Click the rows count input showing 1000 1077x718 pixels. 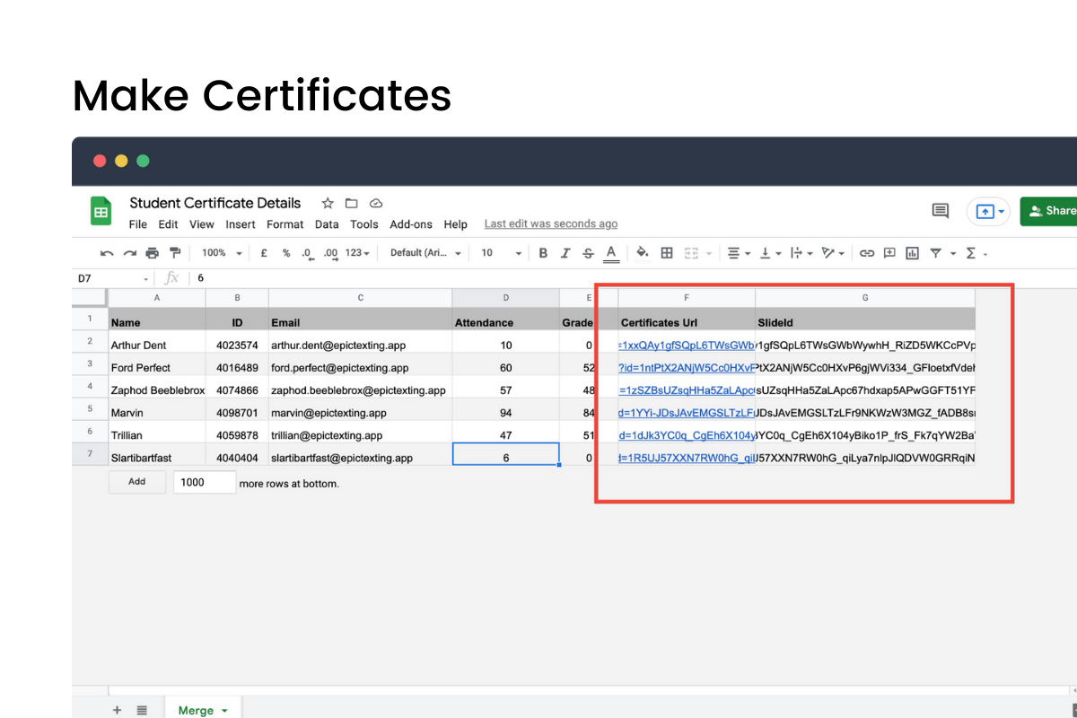pos(204,482)
